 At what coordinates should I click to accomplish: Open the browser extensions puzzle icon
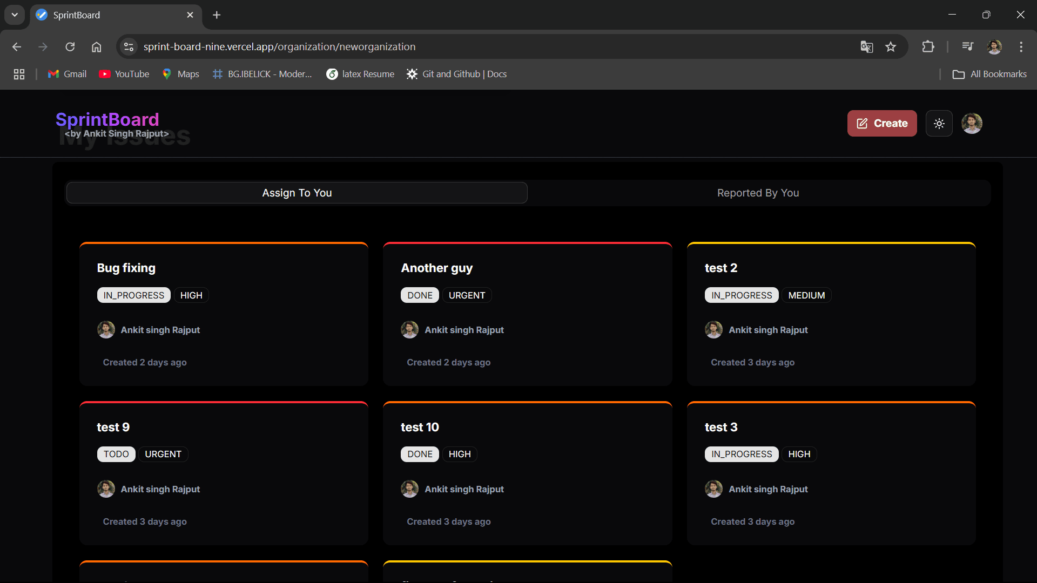click(x=928, y=47)
